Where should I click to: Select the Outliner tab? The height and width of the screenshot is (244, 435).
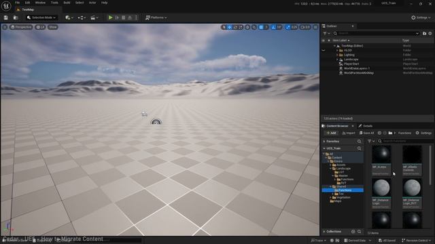tap(332, 26)
